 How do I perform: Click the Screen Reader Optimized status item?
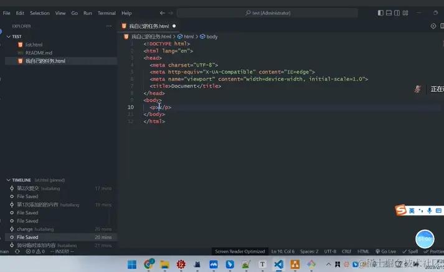240,251
